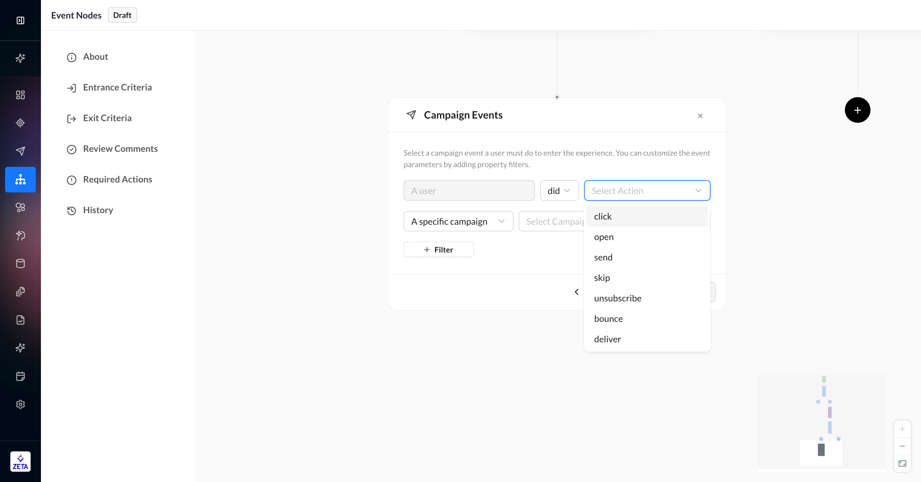Open the History section

click(x=90, y=210)
